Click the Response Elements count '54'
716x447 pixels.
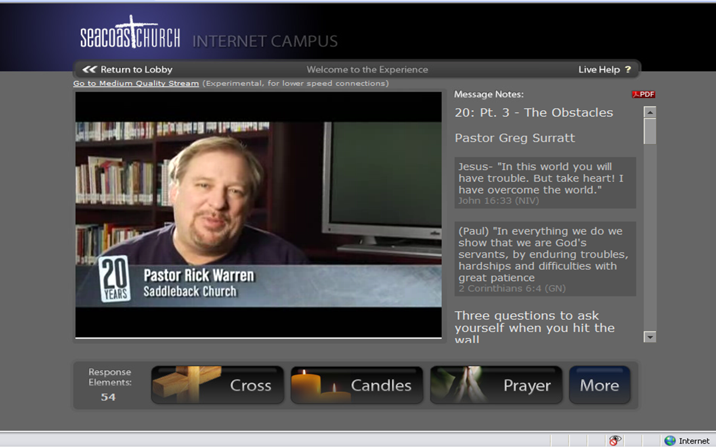pyautogui.click(x=108, y=397)
